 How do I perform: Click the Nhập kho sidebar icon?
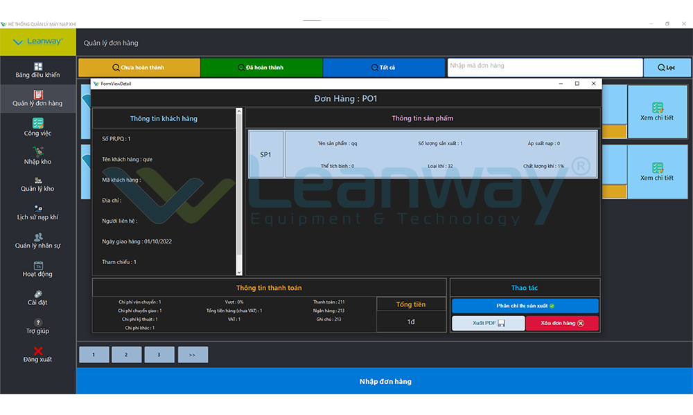point(38,151)
